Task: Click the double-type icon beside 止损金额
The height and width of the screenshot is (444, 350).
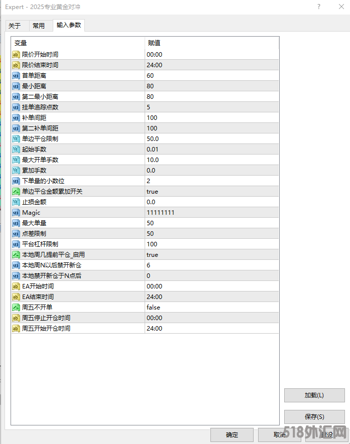Action: click(16, 202)
